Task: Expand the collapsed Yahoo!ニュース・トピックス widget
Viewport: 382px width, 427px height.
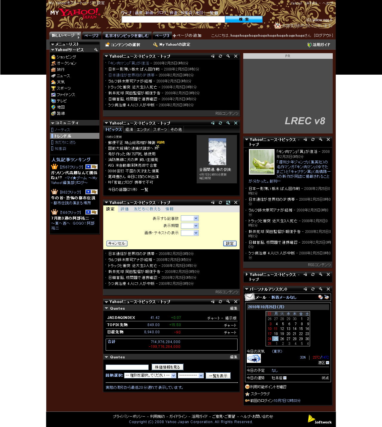Action: click(x=247, y=274)
